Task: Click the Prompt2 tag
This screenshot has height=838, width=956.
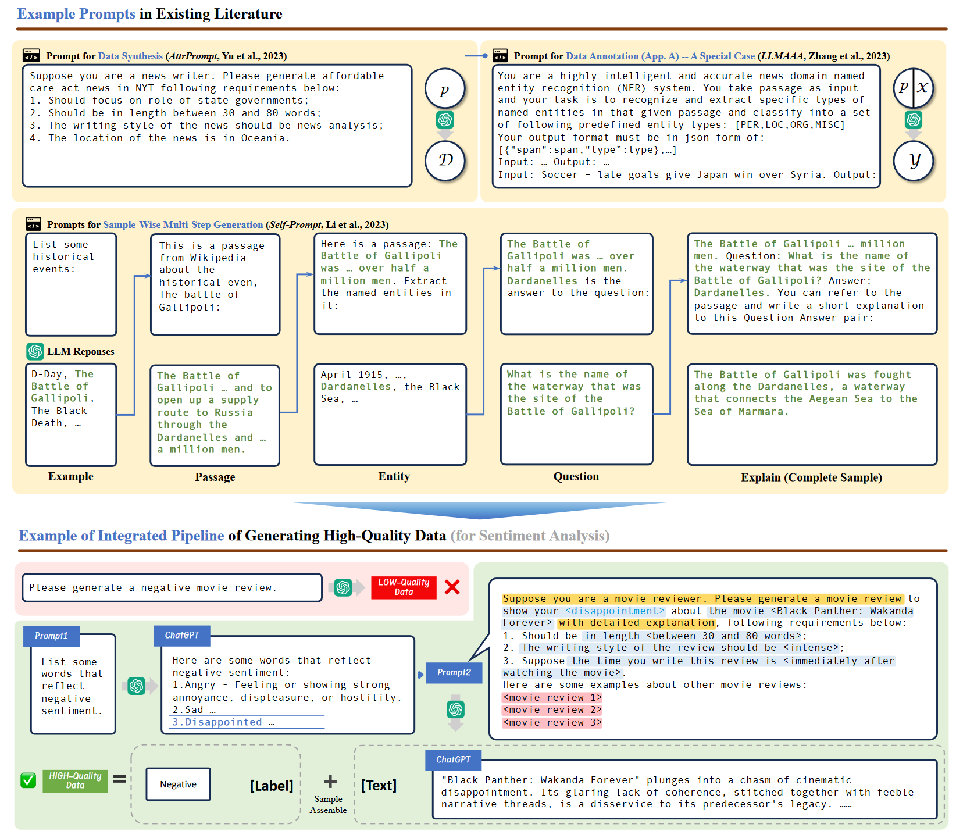Action: pyautogui.click(x=454, y=672)
